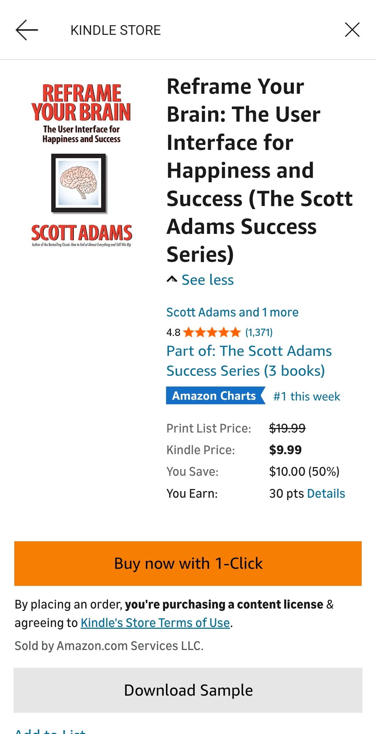The width and height of the screenshot is (376, 734).
Task: Tap the Amazon Charts badge
Action: (214, 396)
